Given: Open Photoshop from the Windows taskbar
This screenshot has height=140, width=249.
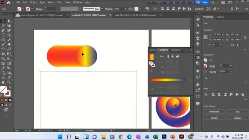Looking at the screenshot, I should click(164, 136).
